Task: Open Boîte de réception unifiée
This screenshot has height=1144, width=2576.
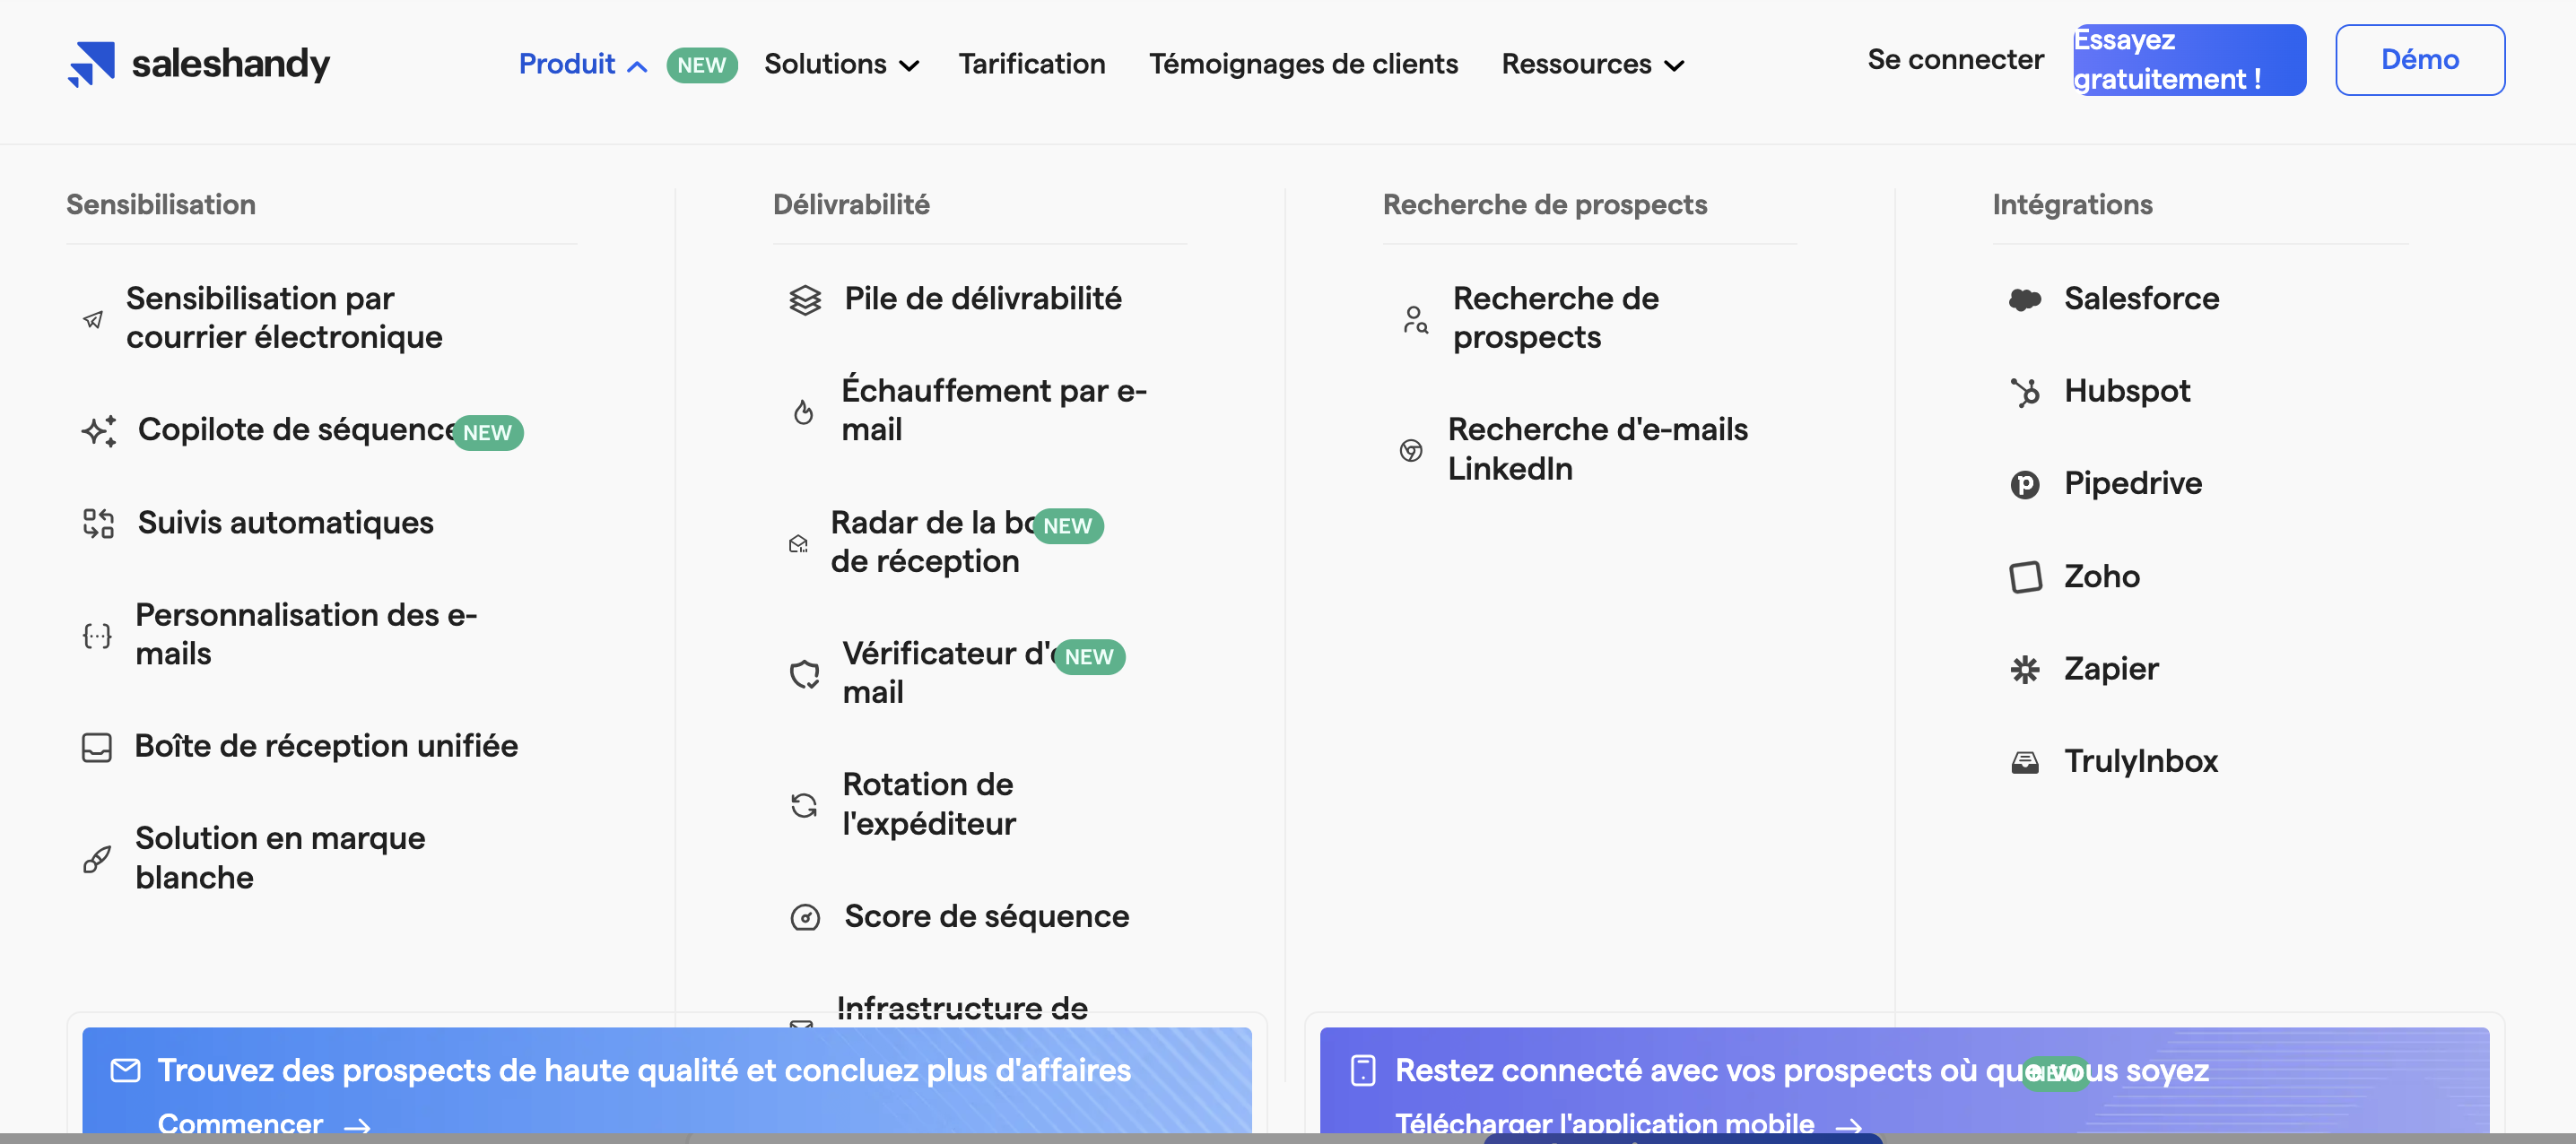Action: click(x=326, y=746)
